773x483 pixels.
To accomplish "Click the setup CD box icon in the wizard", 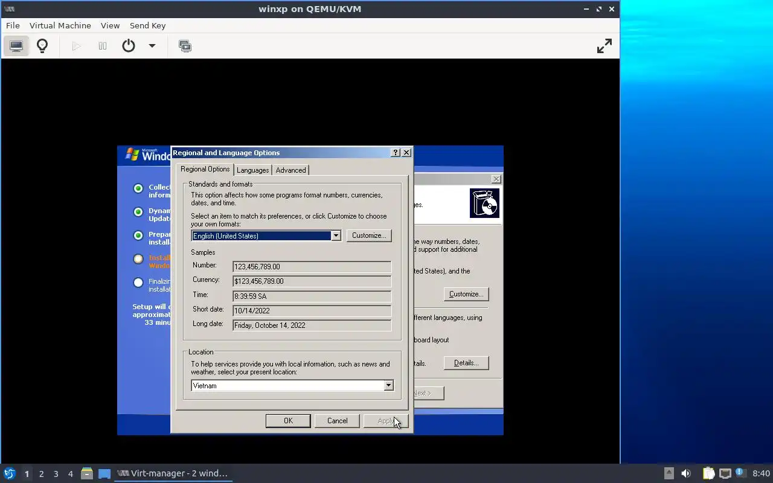I will (484, 203).
